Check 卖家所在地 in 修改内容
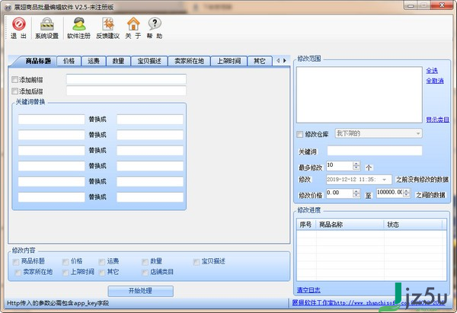Screen dimensions: 457x313 pos(18,273)
